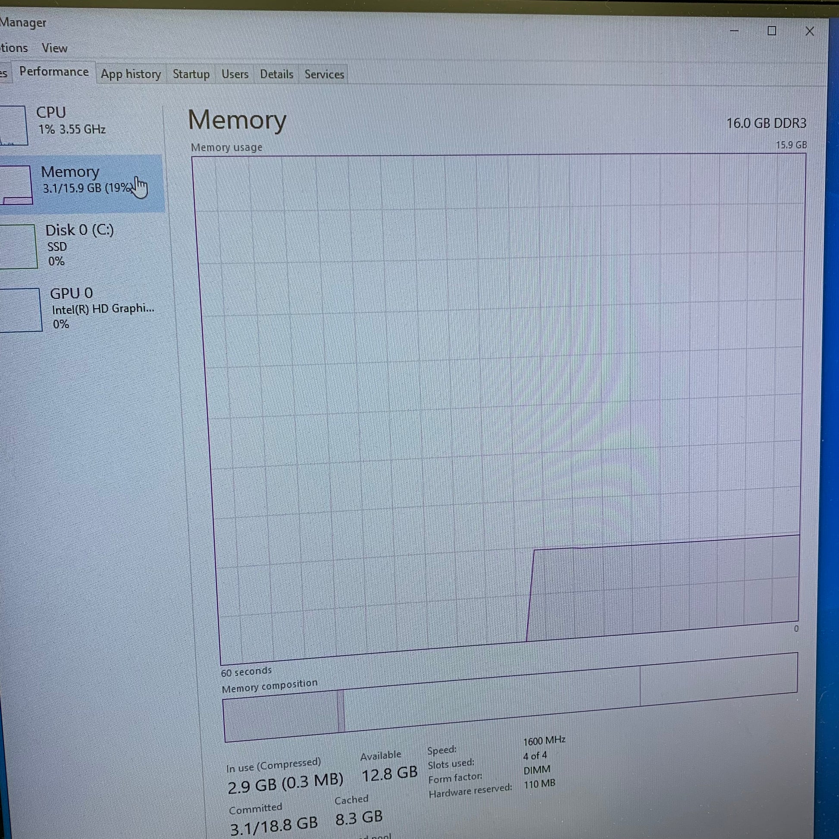Click the Memory mini graph thumbnail
This screenshot has height=839, width=839.
pyautogui.click(x=16, y=185)
